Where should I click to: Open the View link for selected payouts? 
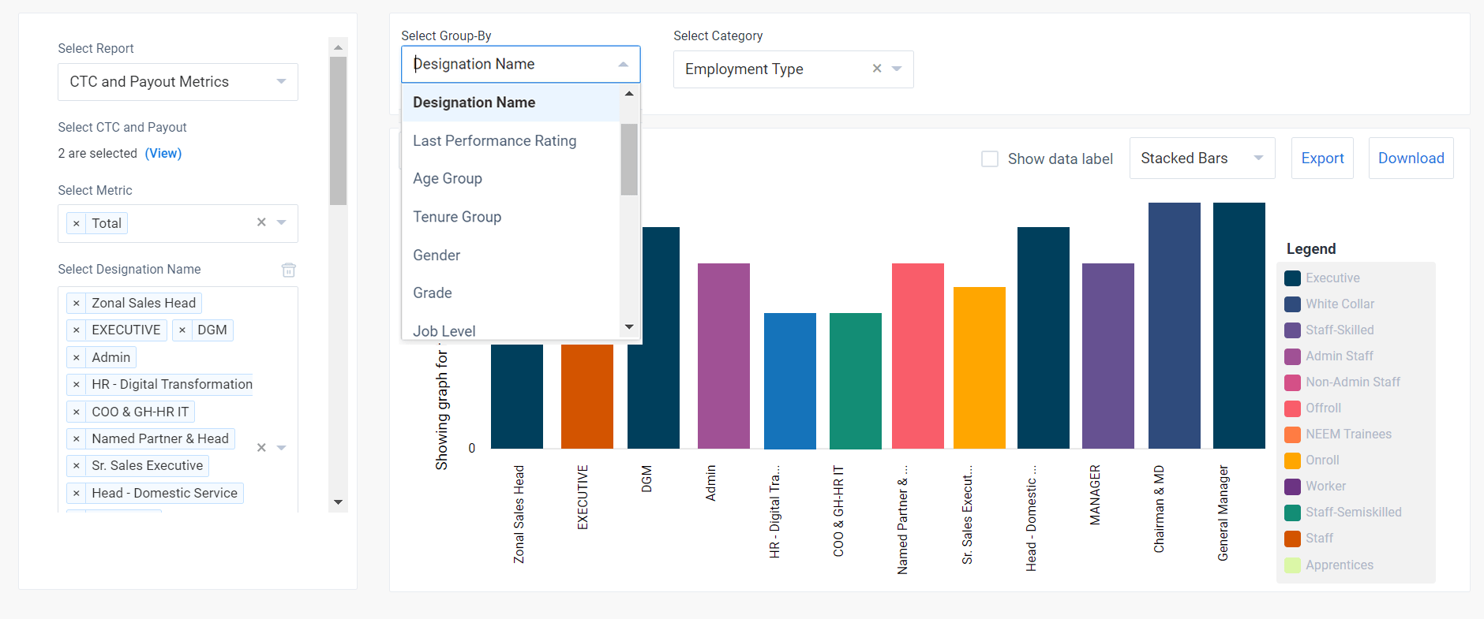click(x=163, y=153)
